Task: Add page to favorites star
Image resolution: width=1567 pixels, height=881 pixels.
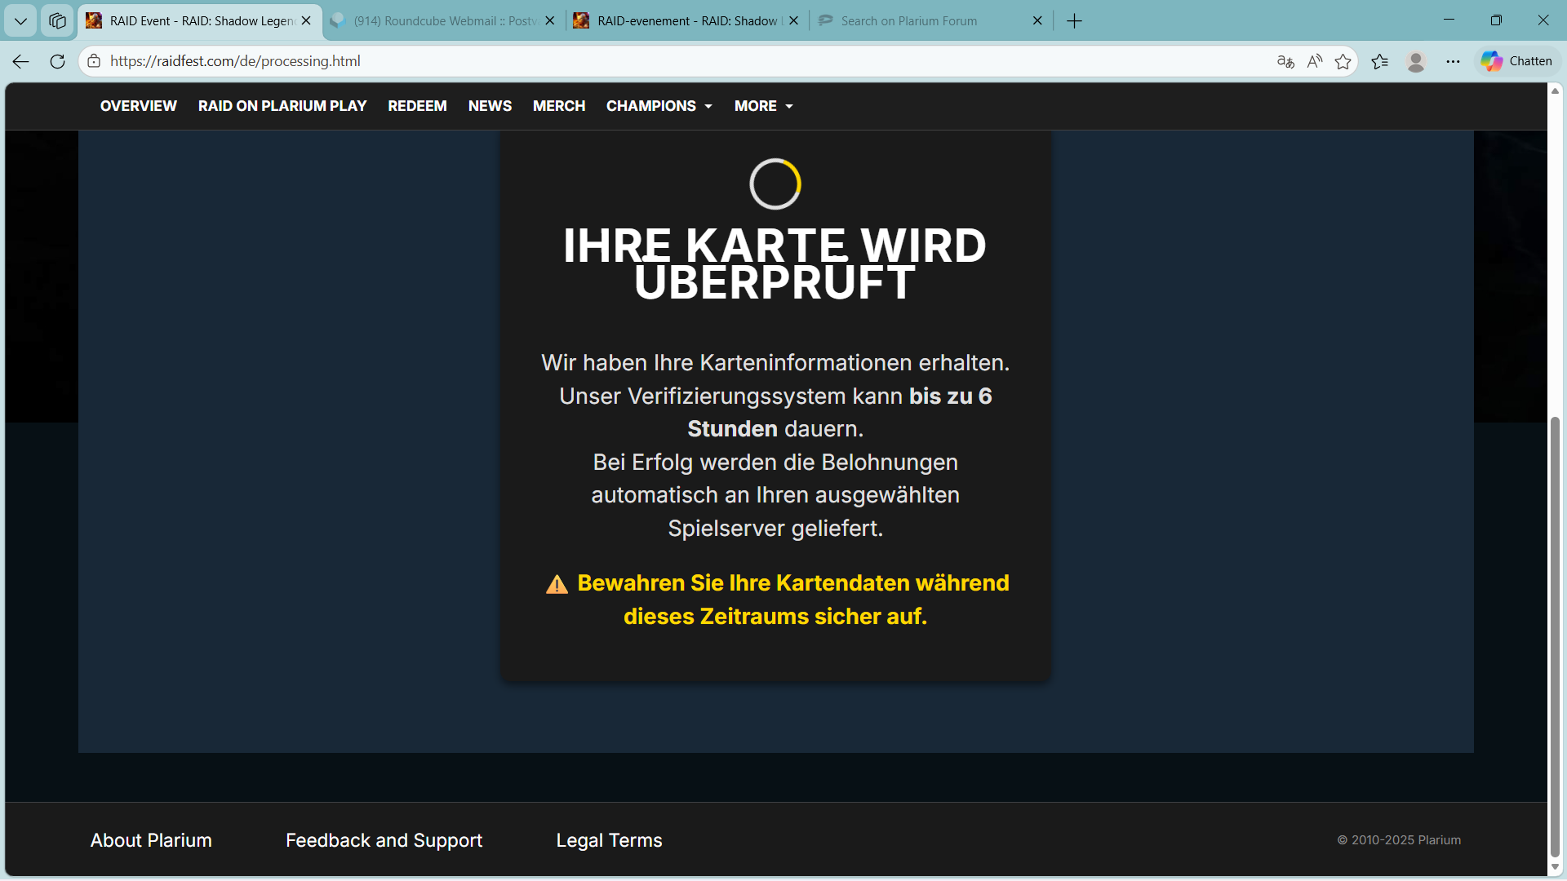Action: click(x=1343, y=61)
